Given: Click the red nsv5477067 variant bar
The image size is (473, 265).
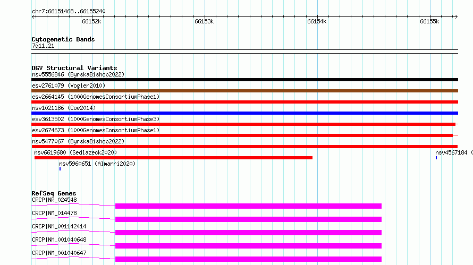Looking at the screenshot, I should click(x=244, y=147).
